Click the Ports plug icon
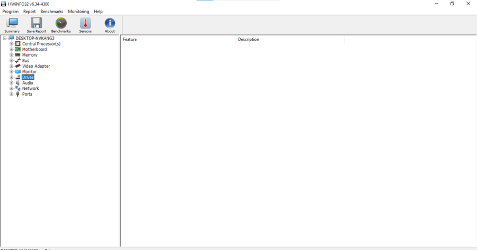This screenshot has width=477, height=250. click(x=18, y=94)
